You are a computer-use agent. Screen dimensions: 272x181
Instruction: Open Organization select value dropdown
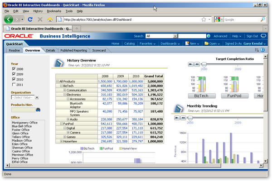coord(37,97)
